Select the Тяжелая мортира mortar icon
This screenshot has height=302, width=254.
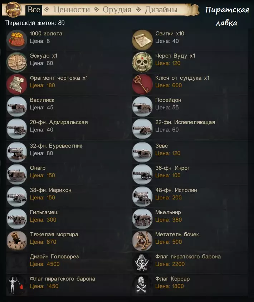tap(17, 241)
